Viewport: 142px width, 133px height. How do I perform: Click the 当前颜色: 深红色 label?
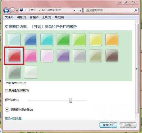(x=16, y=83)
